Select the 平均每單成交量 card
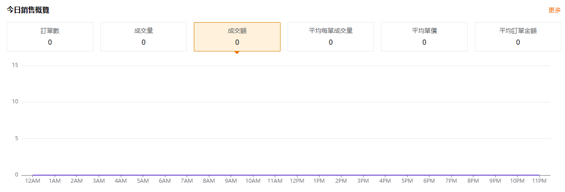 point(331,37)
